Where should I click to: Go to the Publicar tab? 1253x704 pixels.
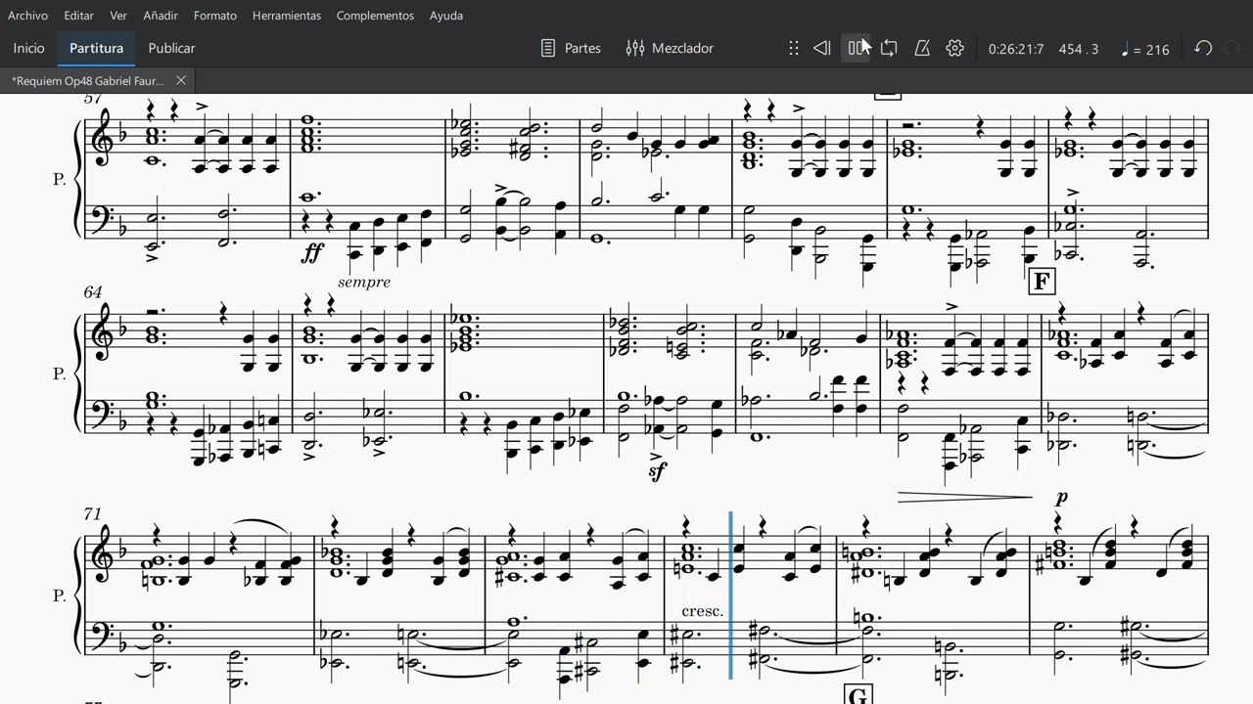pyautogui.click(x=171, y=48)
